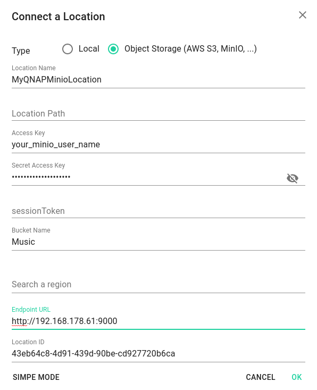Cancel the location dialog
The height and width of the screenshot is (390, 317).
click(x=260, y=377)
